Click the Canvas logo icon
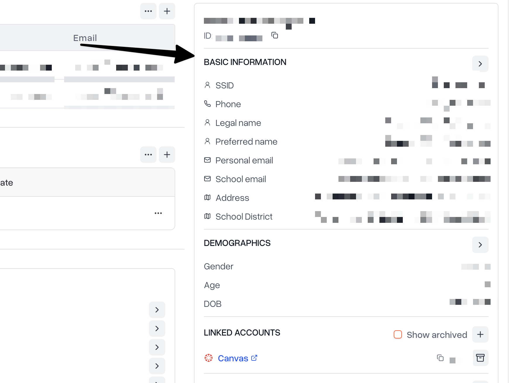The height and width of the screenshot is (383, 509). click(209, 358)
